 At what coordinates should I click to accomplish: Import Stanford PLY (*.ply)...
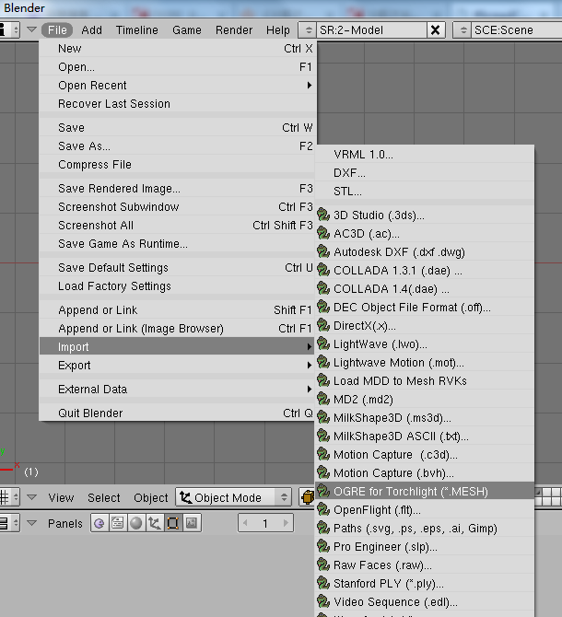pos(425,584)
